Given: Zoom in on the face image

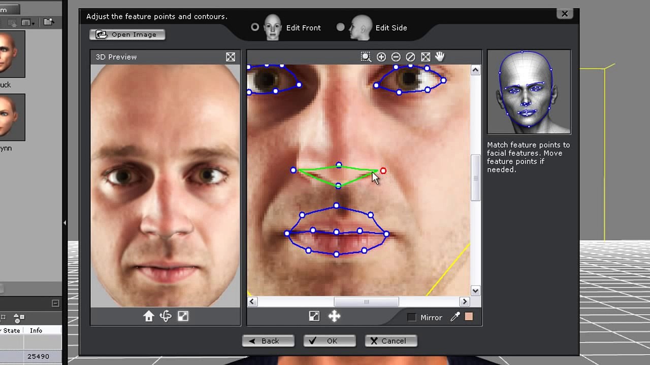Looking at the screenshot, I should tap(381, 57).
